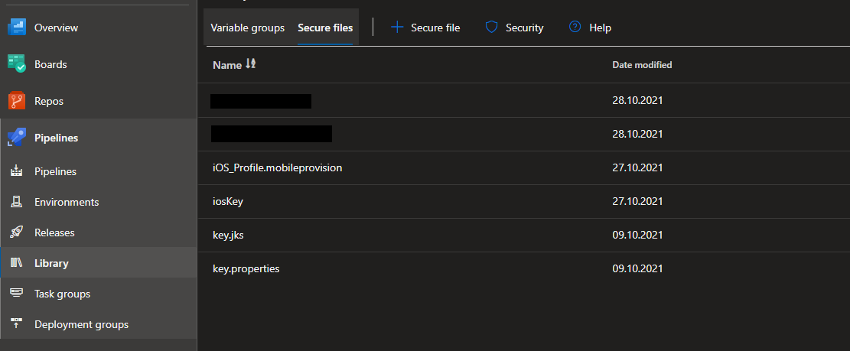The image size is (850, 351).
Task: Click the Security shield icon
Action: click(492, 28)
